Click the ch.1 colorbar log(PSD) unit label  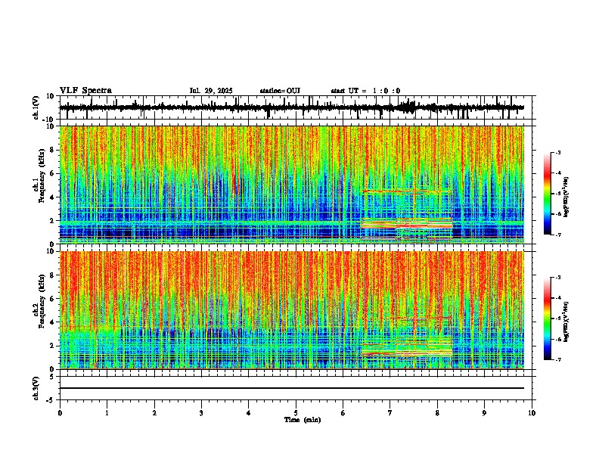click(x=566, y=197)
